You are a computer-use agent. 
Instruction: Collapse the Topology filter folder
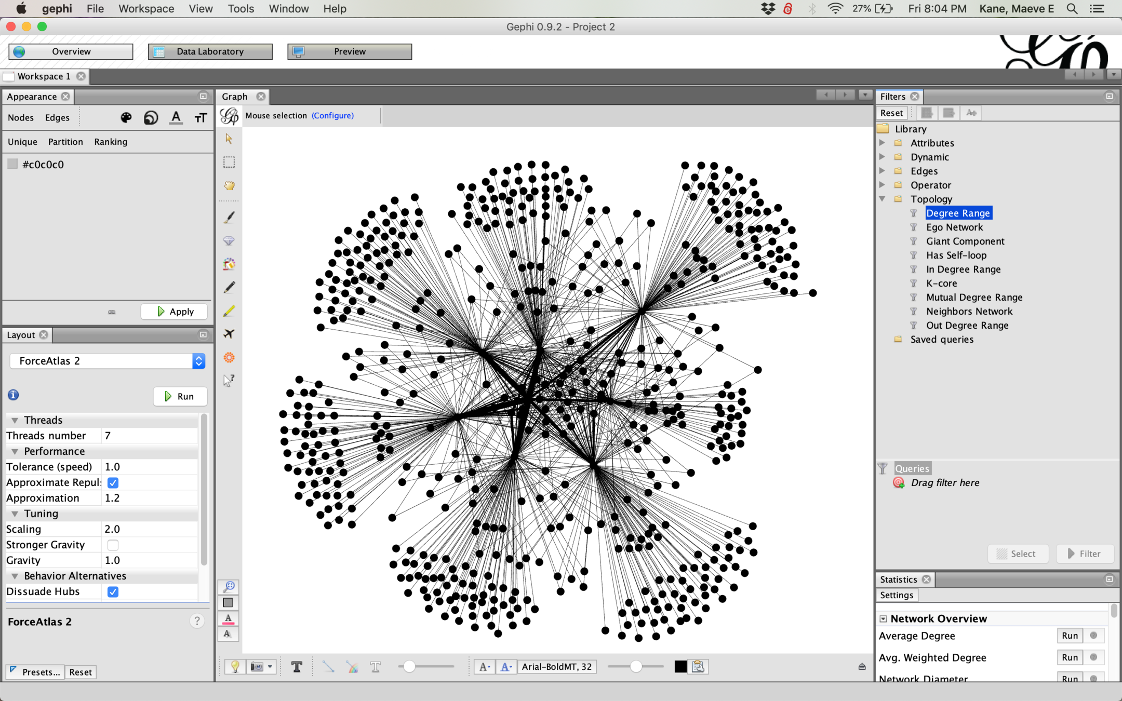pos(882,199)
